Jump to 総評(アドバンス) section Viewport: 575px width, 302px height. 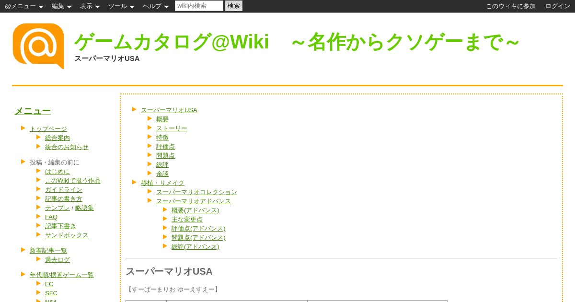click(195, 246)
